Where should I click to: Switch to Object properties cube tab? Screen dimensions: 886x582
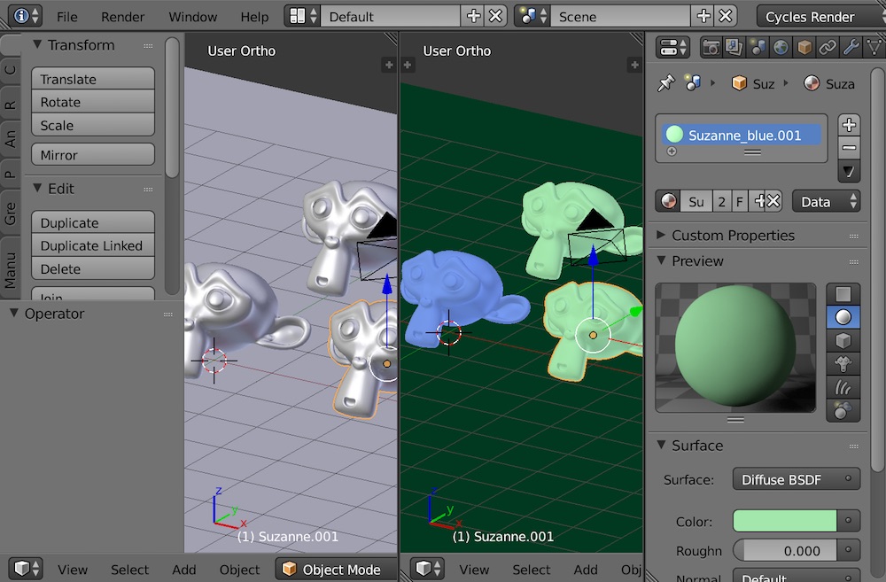point(804,48)
